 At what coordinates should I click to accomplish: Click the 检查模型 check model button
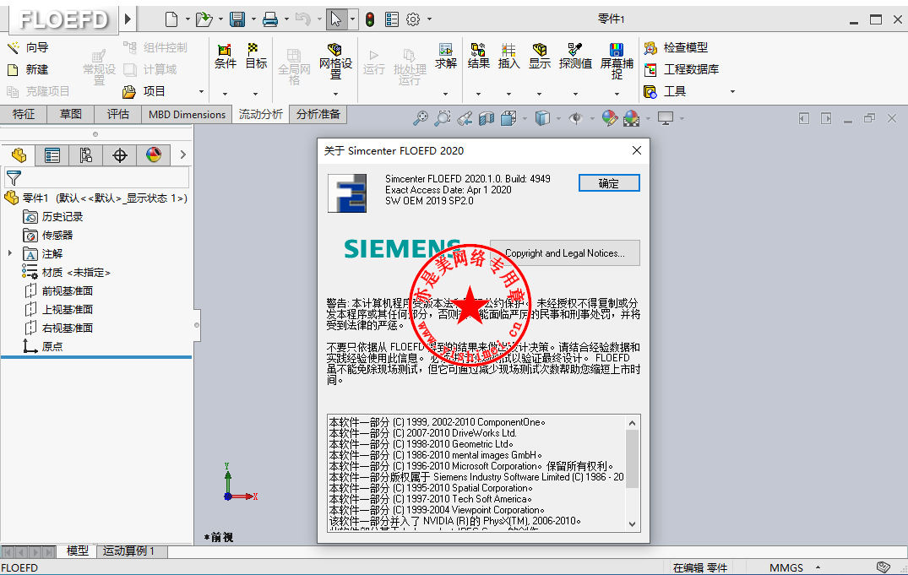pos(676,47)
